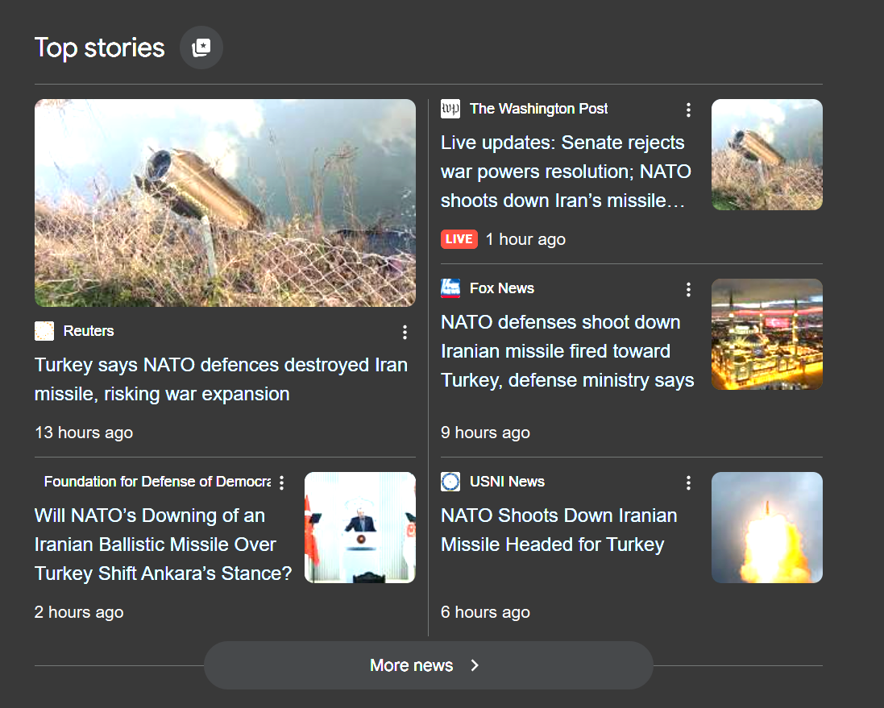Click the large Reuters missile debris image
Screen dimensions: 884x708
[225, 203]
